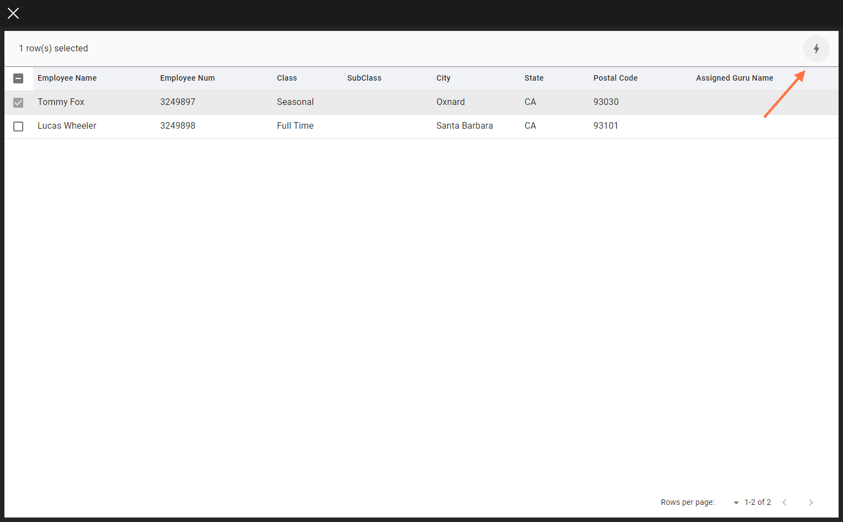Sort by Employee Name column header
The height and width of the screenshot is (522, 843).
67,78
